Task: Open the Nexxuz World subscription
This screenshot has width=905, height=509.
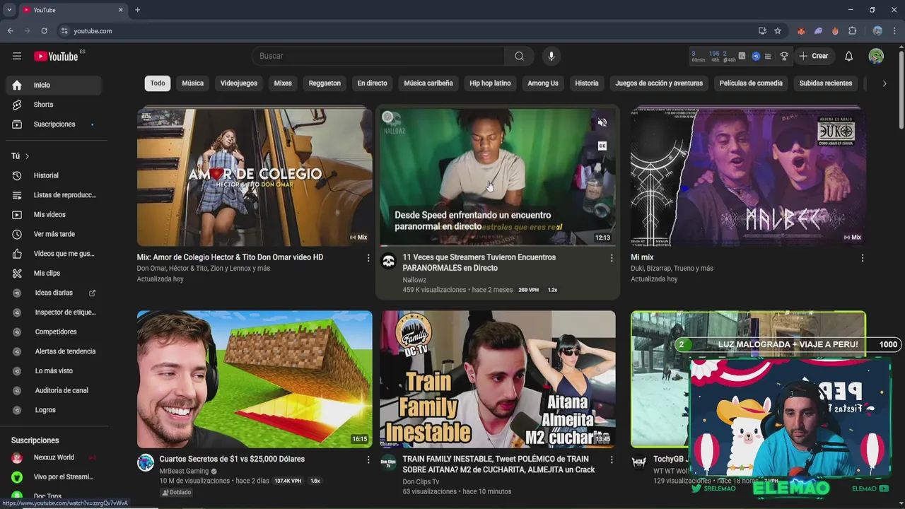Action: click(x=54, y=457)
